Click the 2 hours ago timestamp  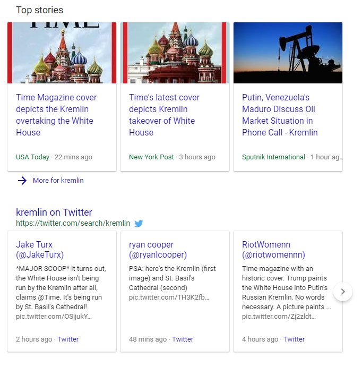(x=34, y=339)
